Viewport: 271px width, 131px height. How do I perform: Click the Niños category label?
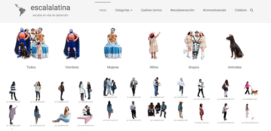[x=154, y=67]
